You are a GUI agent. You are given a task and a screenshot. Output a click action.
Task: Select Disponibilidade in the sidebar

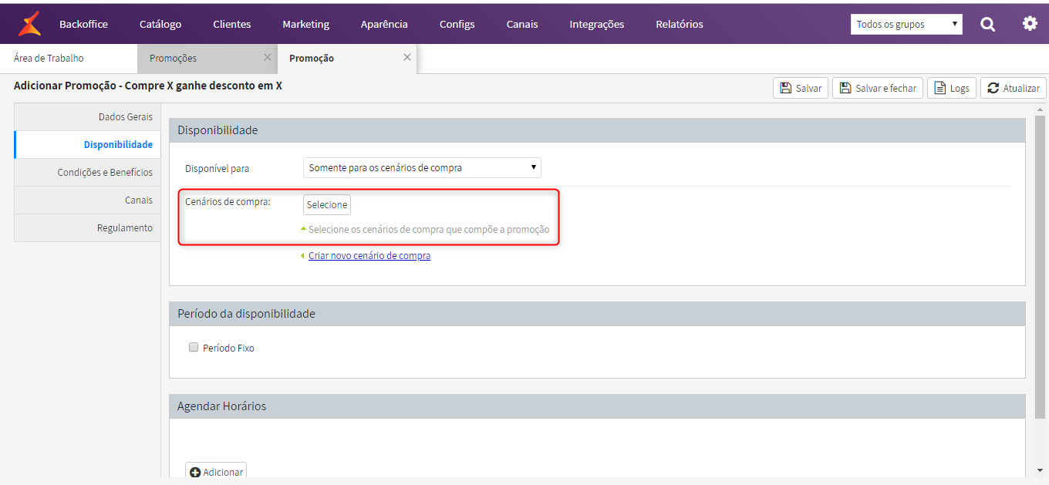pos(87,145)
